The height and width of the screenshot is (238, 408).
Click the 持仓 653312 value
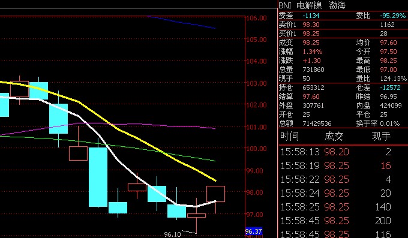tap(313, 88)
